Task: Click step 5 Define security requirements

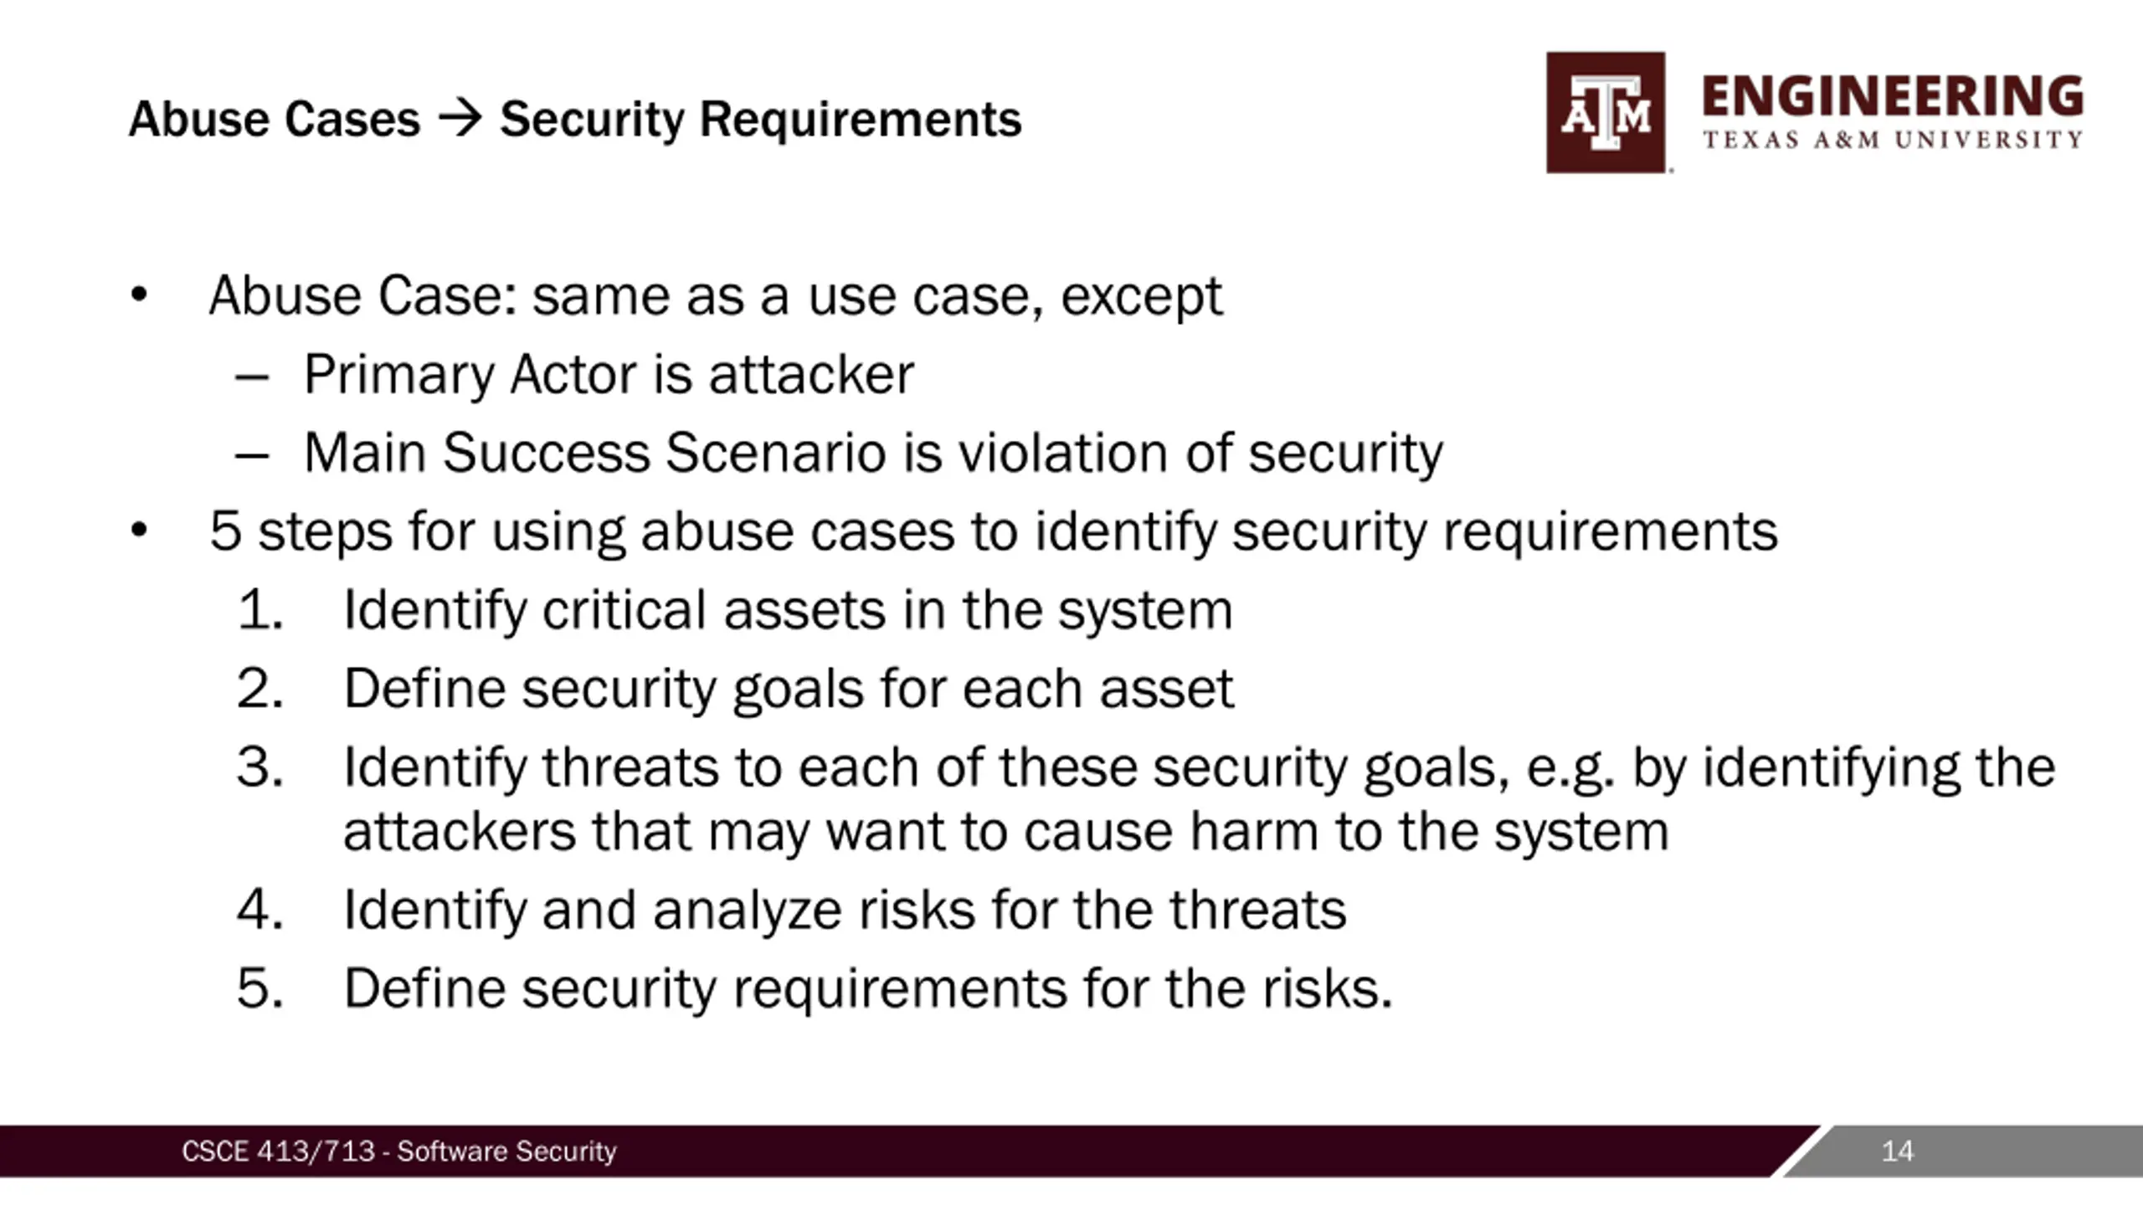Action: tap(868, 989)
